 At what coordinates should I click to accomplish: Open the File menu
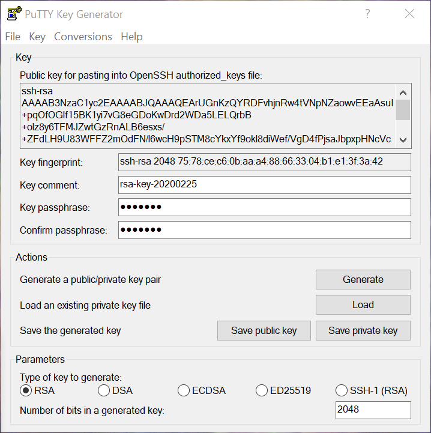click(13, 37)
